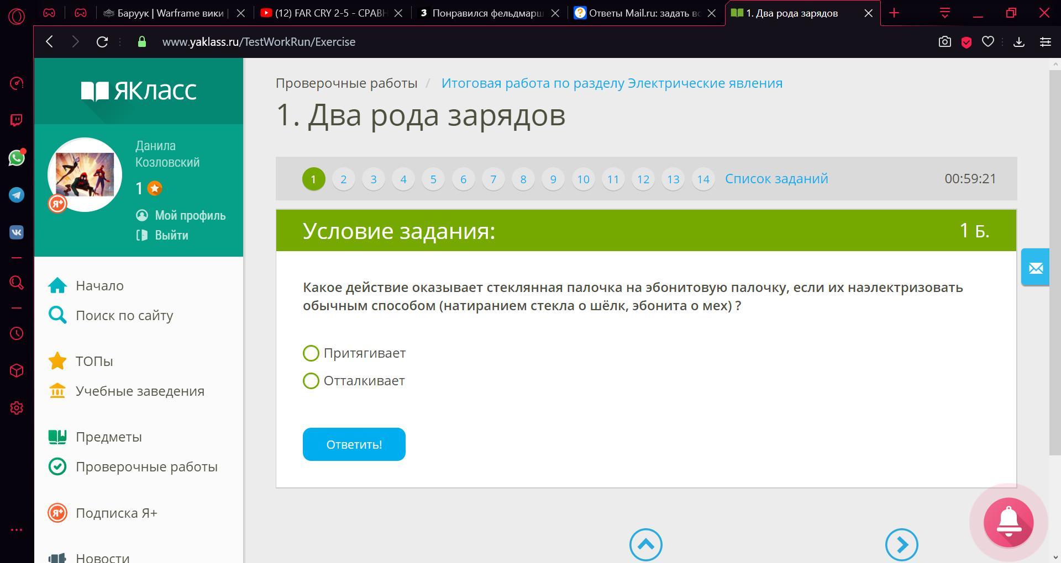
Task: Open 'ТОПы' menu item
Action: click(x=81, y=361)
